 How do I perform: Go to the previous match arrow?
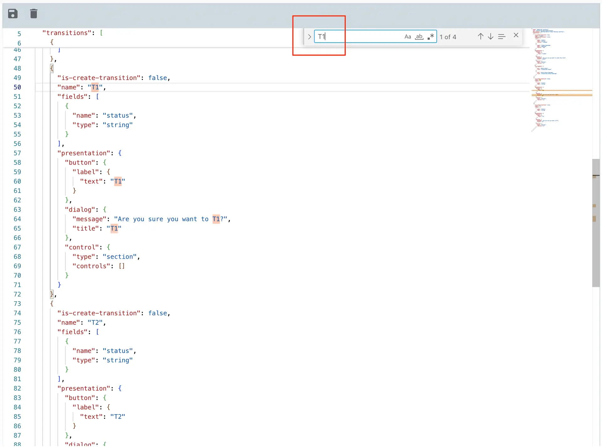(480, 36)
